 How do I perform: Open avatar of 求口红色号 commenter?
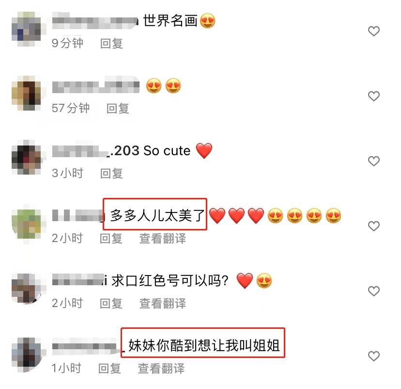[27, 288]
